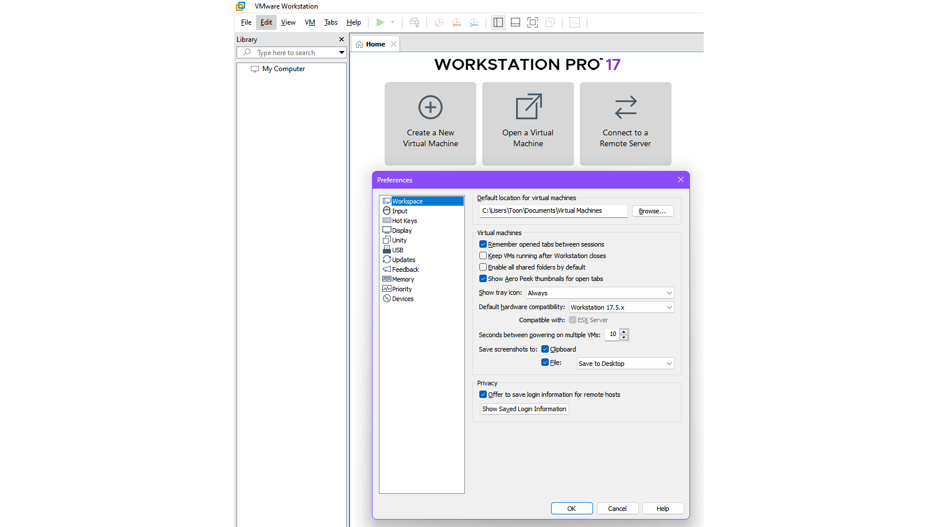This screenshot has height=527, width=938.
Task: Open the Default hardware compatibility dropdown
Action: click(x=621, y=307)
